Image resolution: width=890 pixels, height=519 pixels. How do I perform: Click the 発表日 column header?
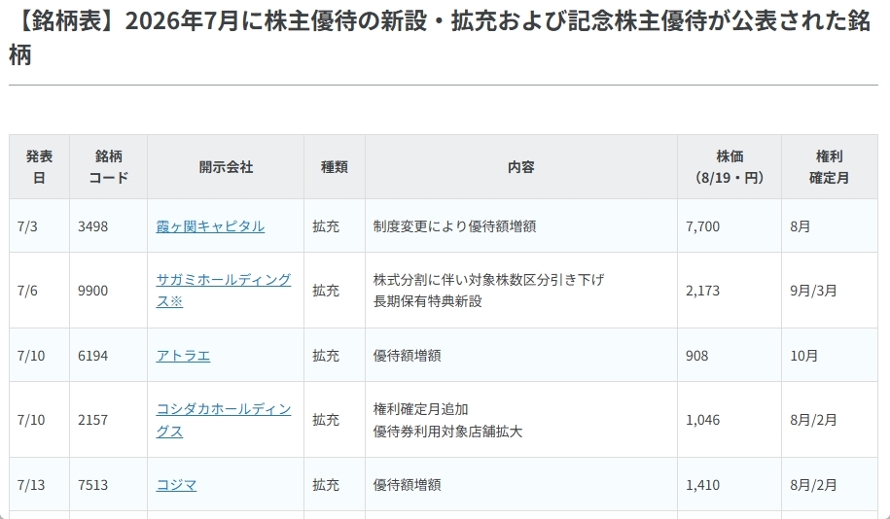39,167
